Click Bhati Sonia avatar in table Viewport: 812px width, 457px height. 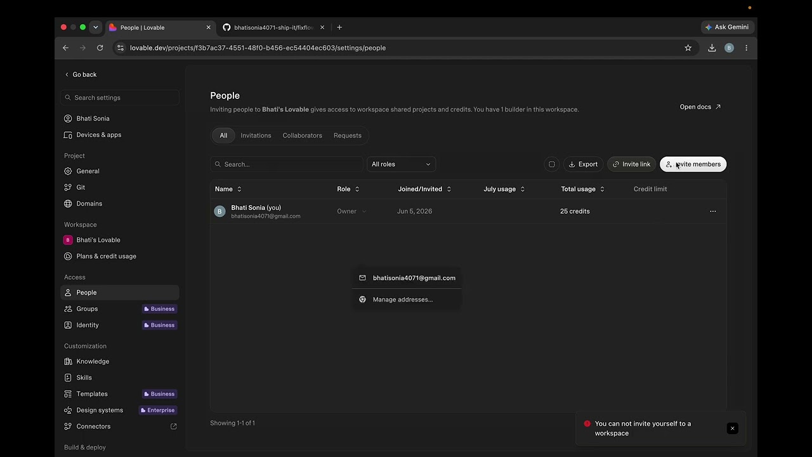point(219,211)
